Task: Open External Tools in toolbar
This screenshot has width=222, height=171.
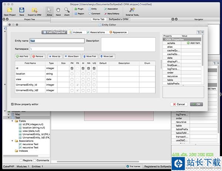Action: [x=132, y=10]
